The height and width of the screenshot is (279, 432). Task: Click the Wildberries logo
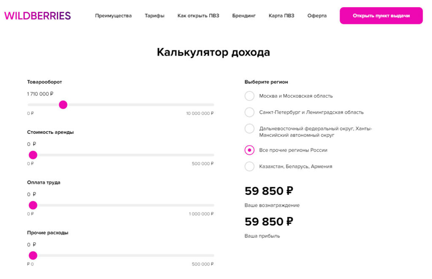(38, 16)
